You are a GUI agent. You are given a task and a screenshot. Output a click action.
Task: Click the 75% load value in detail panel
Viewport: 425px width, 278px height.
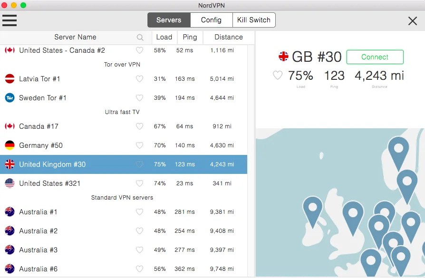coord(300,76)
